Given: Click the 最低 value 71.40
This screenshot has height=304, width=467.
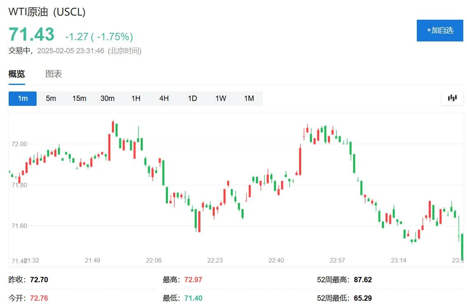Looking at the screenshot, I should click(193, 298).
